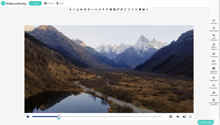This screenshot has width=220, height=125.
Task: Open player settings gear
Action: coord(171,117)
